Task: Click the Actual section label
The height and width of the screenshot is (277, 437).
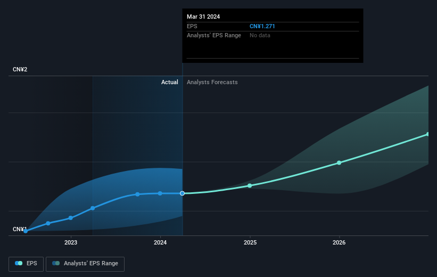Action: (x=169, y=82)
